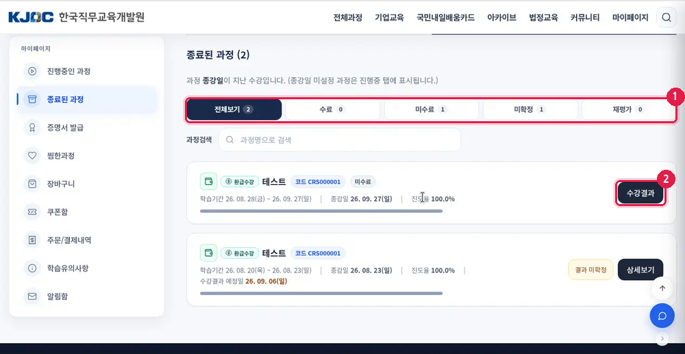Click 코드 CRS000001 badge on 미수료 course

(318, 181)
